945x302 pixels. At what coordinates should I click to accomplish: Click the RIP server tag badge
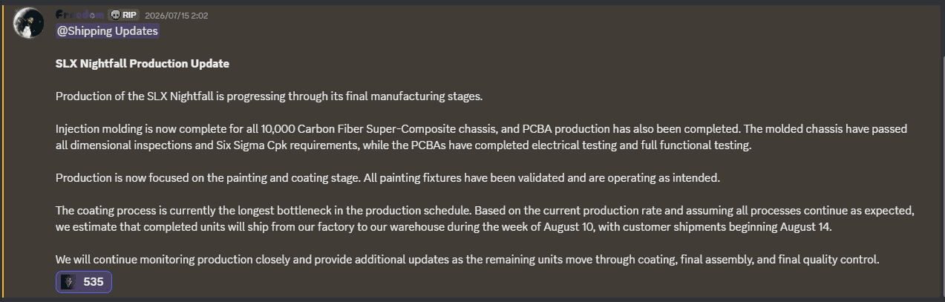[123, 15]
